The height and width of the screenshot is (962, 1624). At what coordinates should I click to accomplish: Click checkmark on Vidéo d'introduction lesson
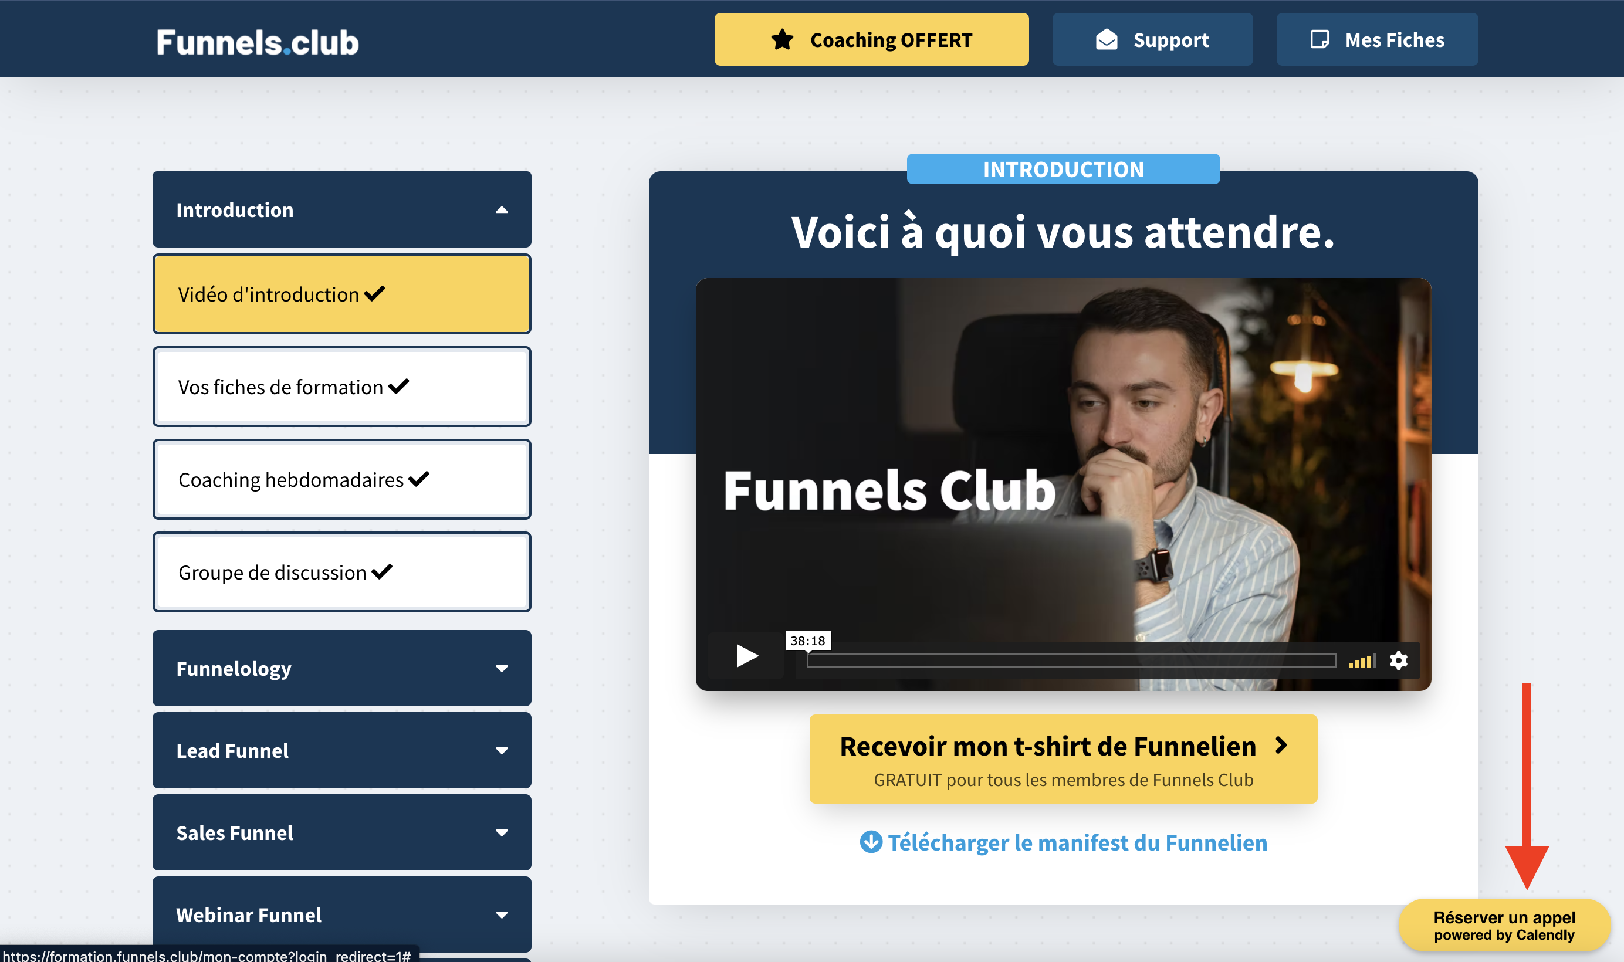[x=375, y=294]
